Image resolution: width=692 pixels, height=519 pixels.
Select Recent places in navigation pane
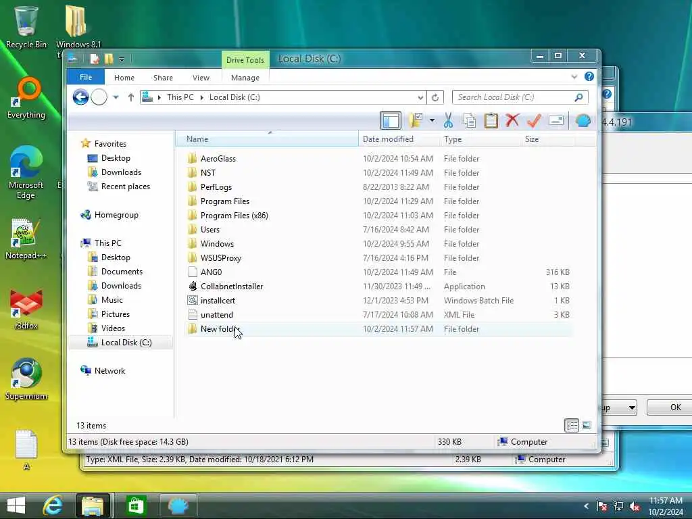[125, 187]
